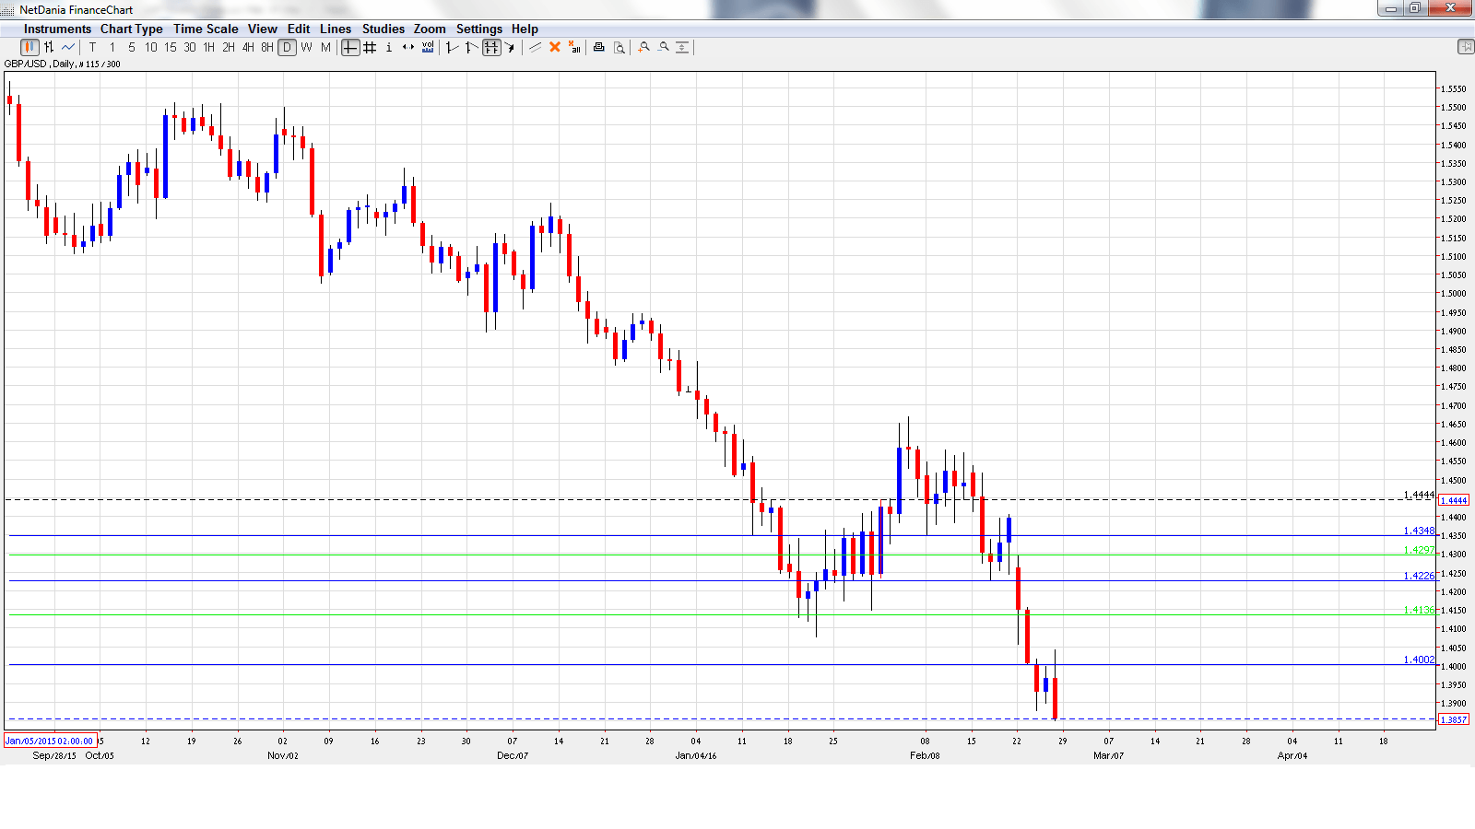The width and height of the screenshot is (1475, 829).
Task: Open the Studies menu
Action: pos(383,29)
